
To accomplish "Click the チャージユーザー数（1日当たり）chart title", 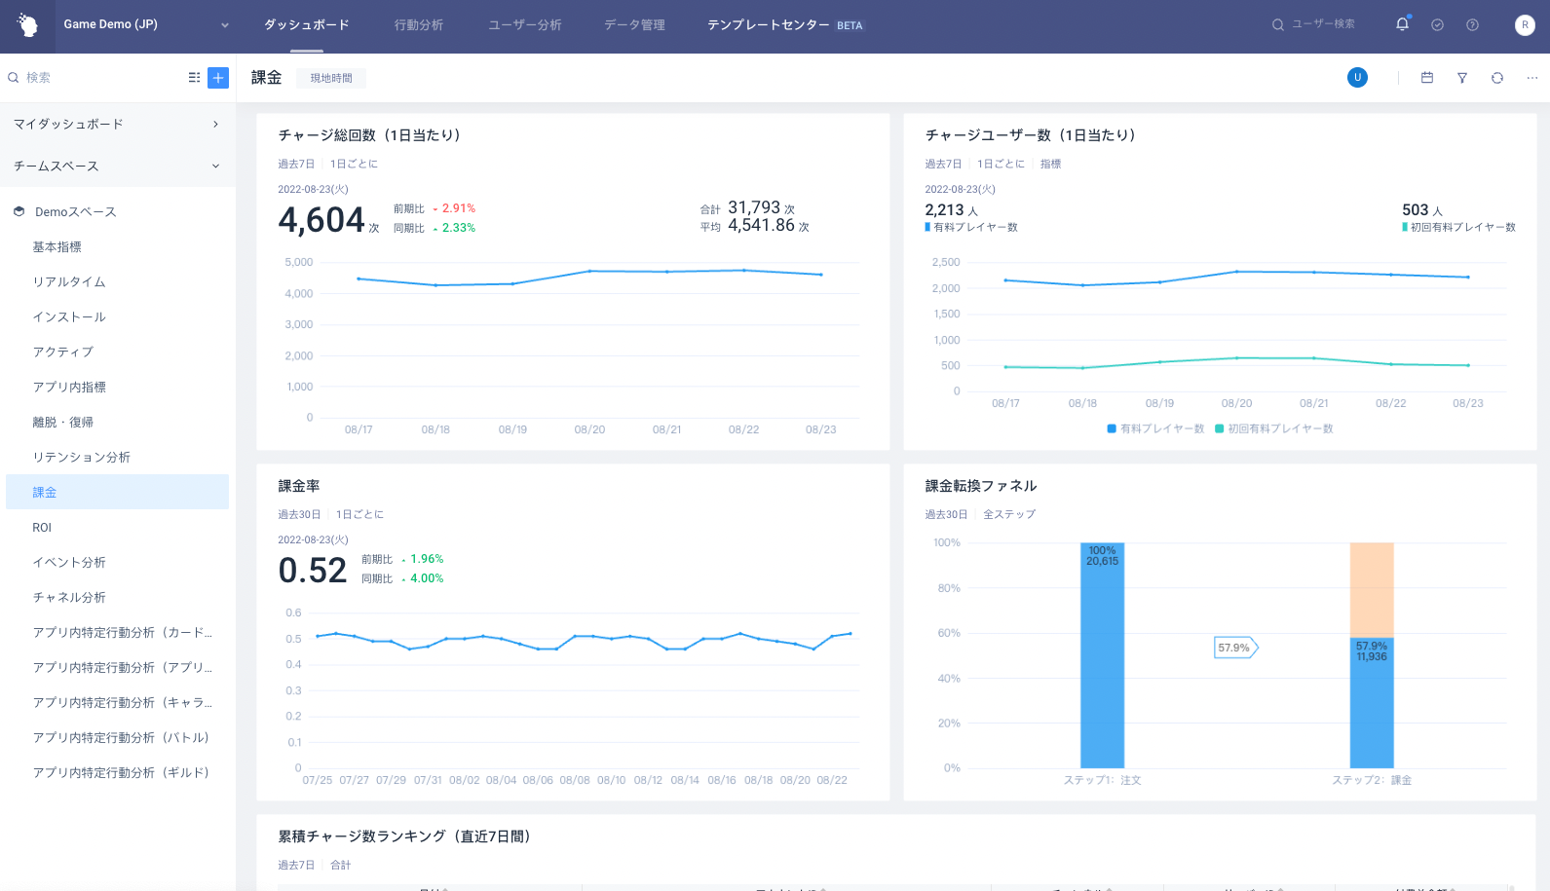I will [x=1031, y=135].
